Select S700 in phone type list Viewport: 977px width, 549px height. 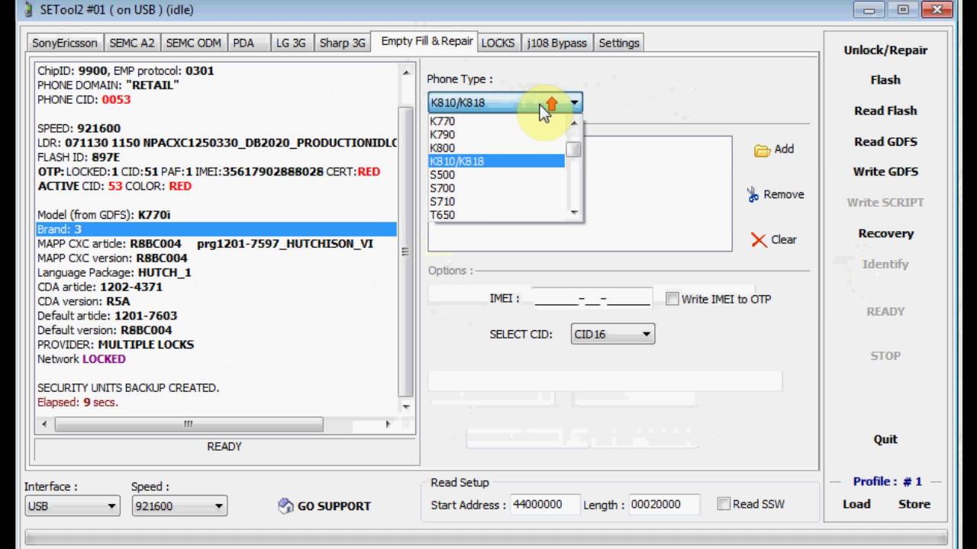[x=496, y=188]
